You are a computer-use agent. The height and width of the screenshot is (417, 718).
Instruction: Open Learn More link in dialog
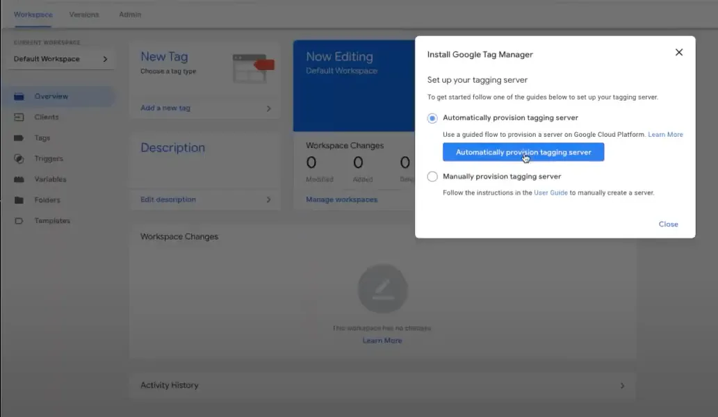coord(665,135)
